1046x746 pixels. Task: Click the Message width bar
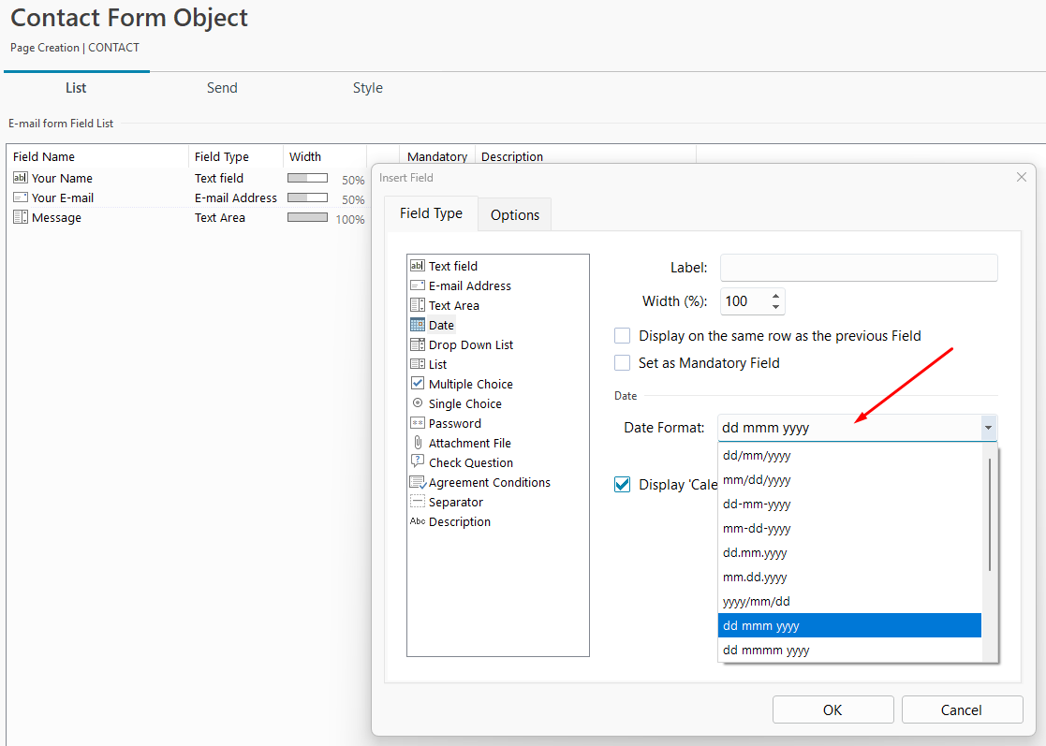pyautogui.click(x=307, y=217)
